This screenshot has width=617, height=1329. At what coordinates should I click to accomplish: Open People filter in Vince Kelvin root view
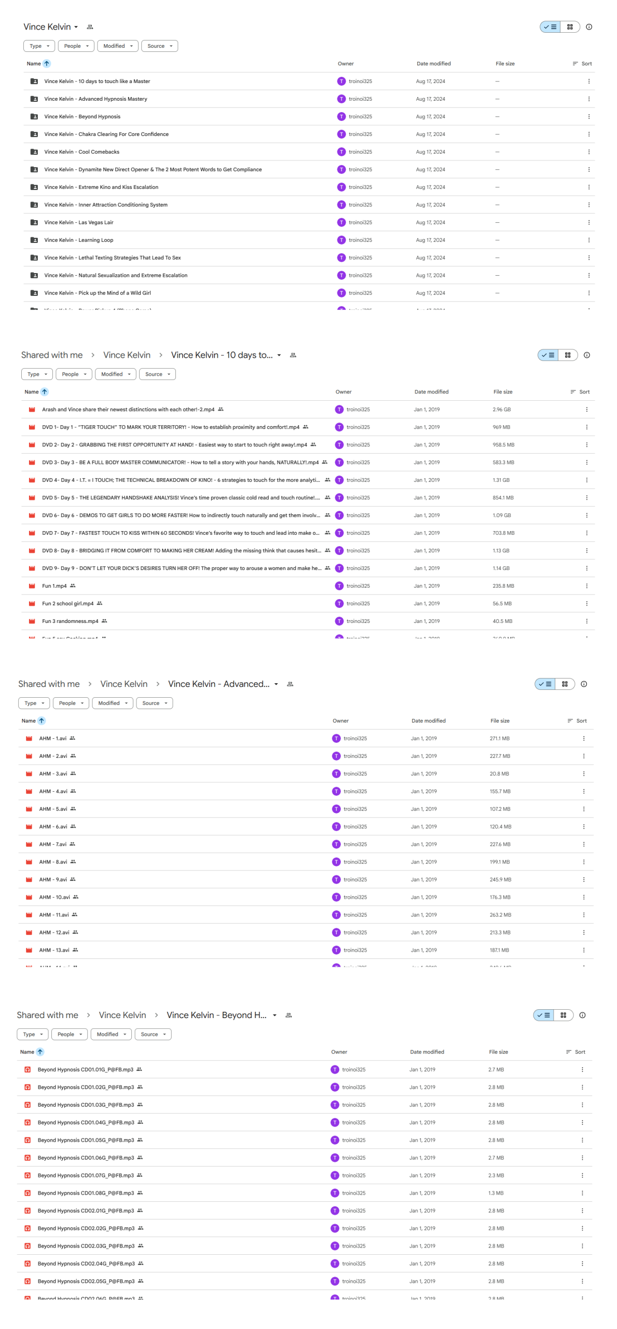[76, 46]
